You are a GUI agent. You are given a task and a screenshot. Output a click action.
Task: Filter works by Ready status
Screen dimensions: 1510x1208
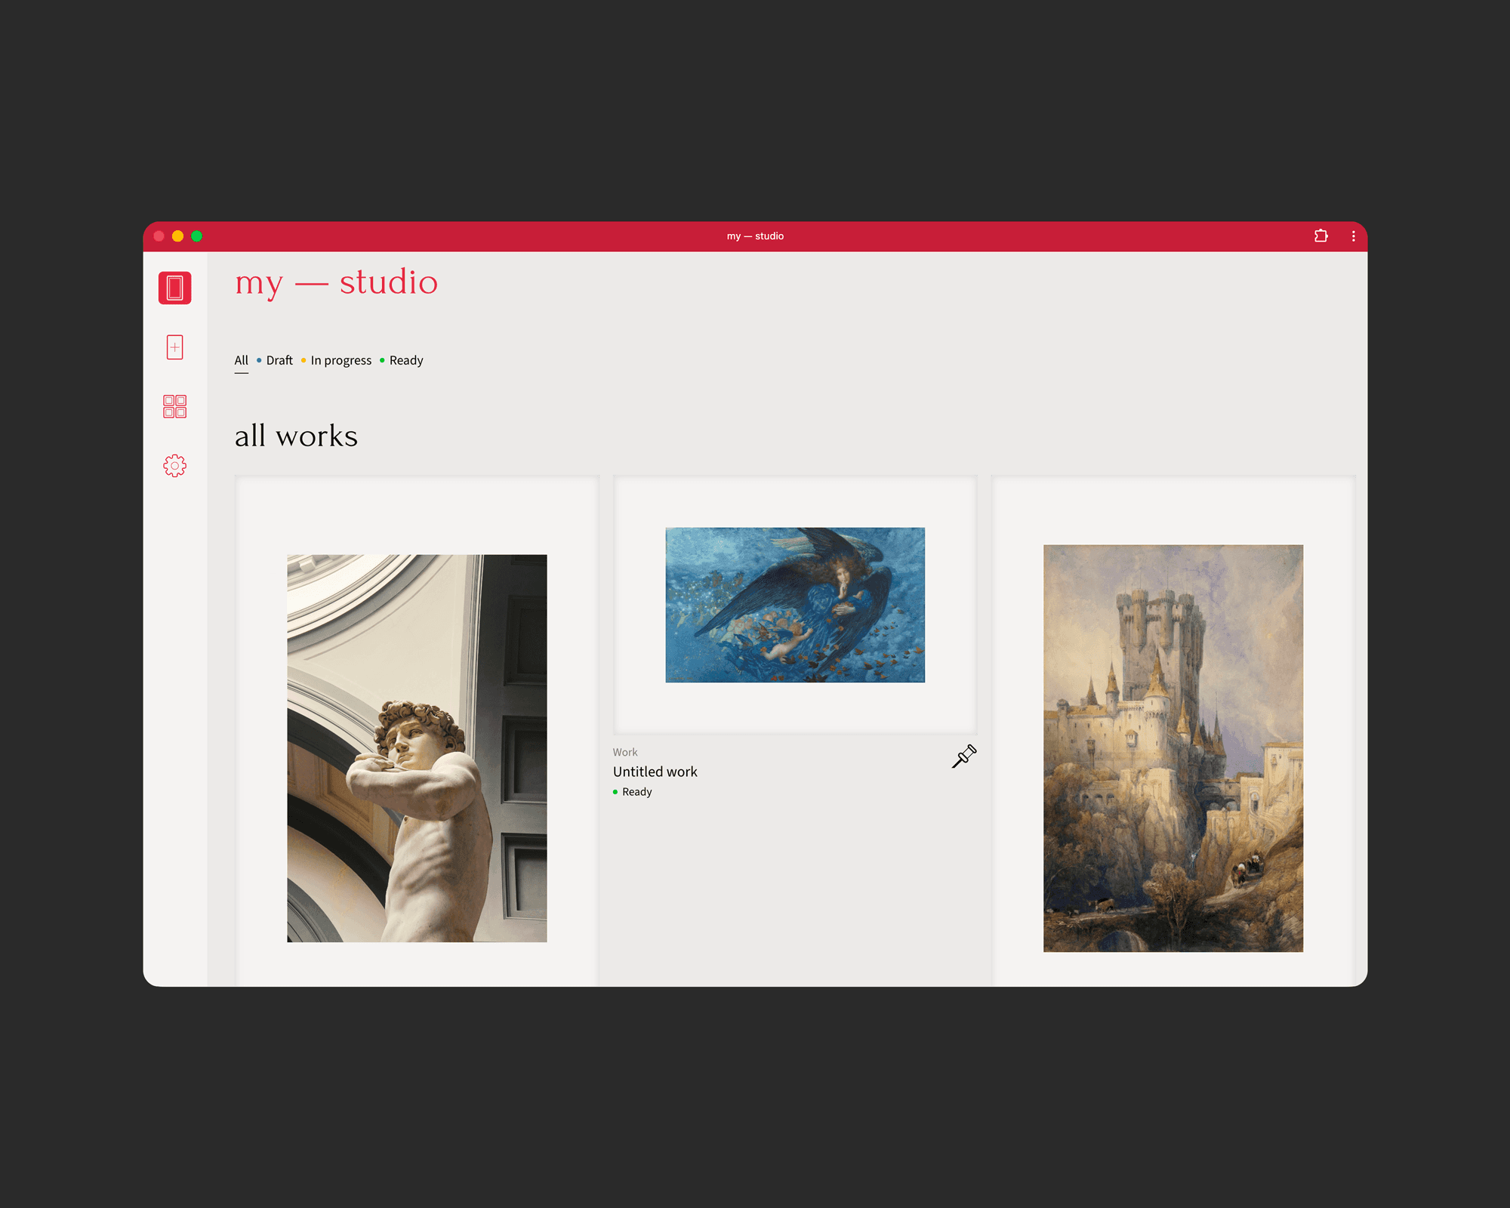405,360
